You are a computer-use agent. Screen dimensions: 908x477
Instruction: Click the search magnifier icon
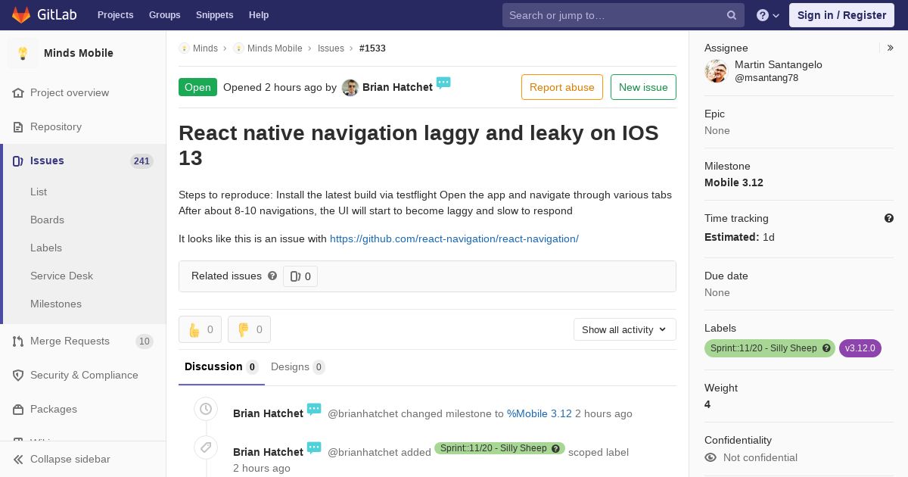731,15
